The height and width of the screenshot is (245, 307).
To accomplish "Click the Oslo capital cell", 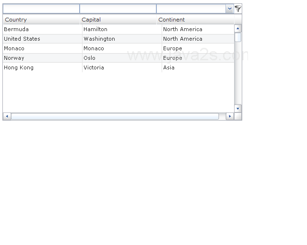I will click(90, 58).
